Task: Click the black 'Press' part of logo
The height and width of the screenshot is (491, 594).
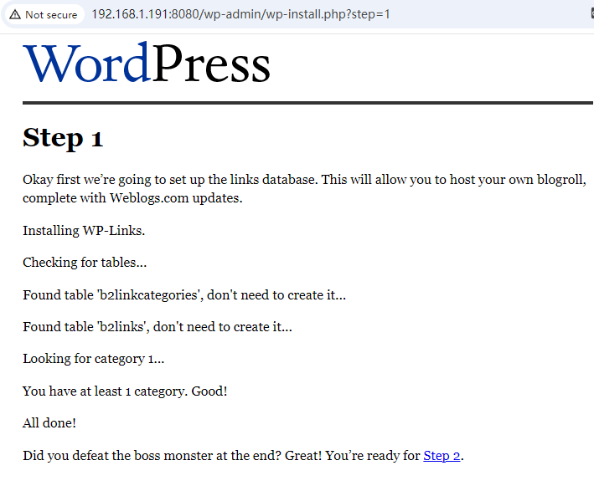Action: (x=211, y=64)
